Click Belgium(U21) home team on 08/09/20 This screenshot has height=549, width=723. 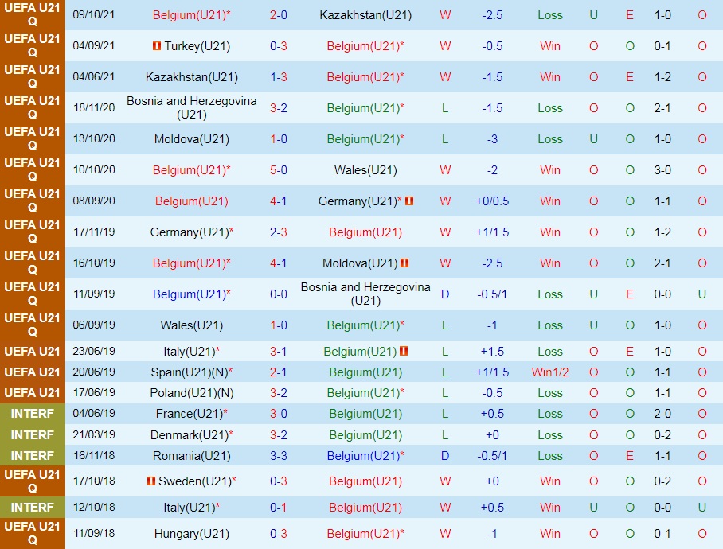click(x=192, y=201)
